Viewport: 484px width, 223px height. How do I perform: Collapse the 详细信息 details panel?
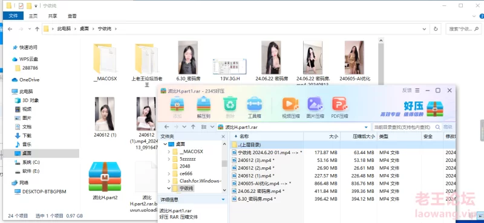tap(223, 199)
